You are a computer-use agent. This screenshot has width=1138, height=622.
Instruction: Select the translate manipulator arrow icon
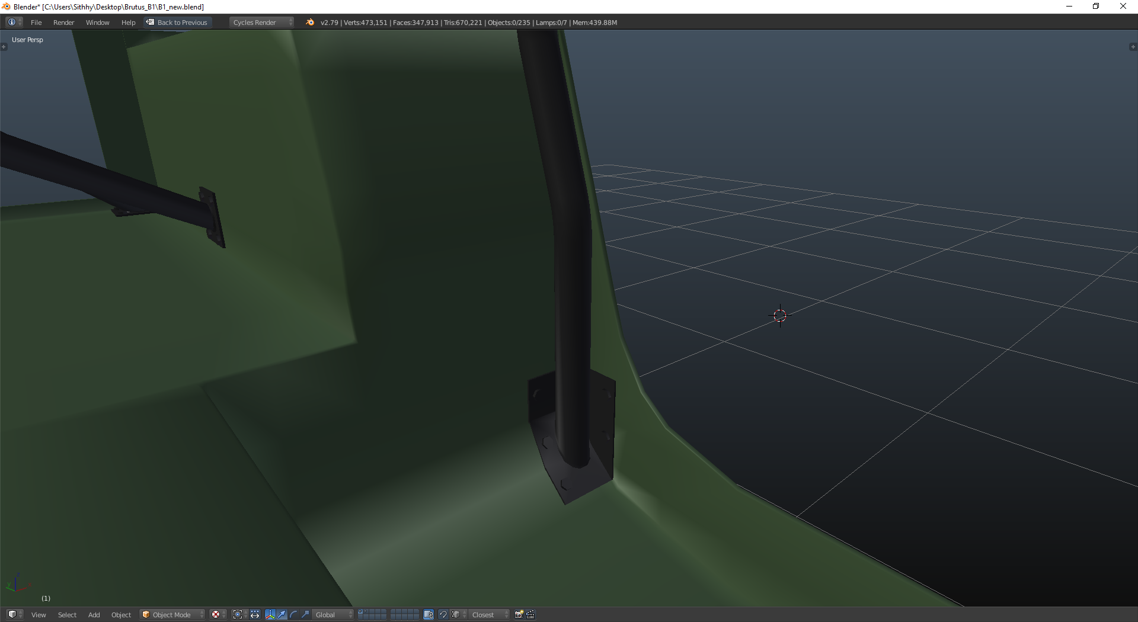pyautogui.click(x=282, y=614)
